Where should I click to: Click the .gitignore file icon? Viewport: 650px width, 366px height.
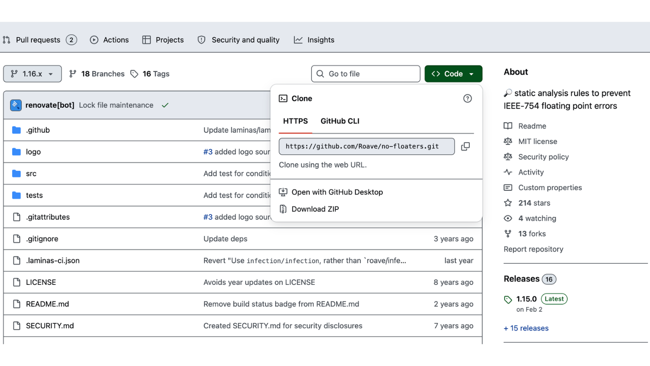17,239
